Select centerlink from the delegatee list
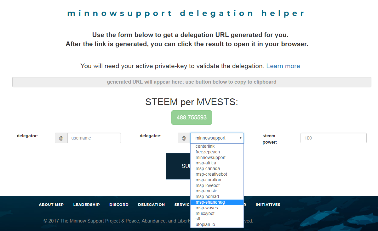This screenshot has height=231, width=378. (217, 146)
